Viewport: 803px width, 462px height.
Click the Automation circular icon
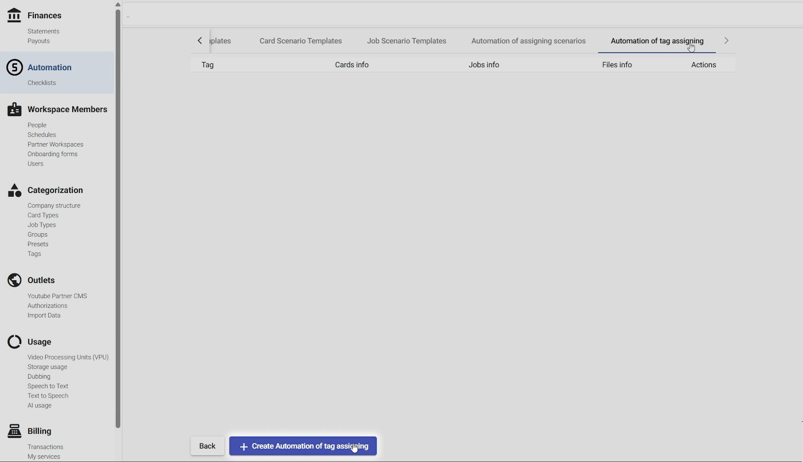coord(15,67)
